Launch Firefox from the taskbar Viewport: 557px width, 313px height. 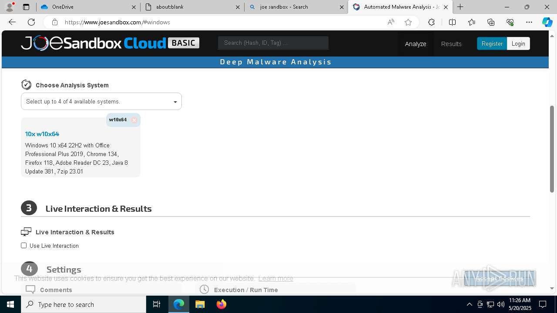pyautogui.click(x=221, y=304)
